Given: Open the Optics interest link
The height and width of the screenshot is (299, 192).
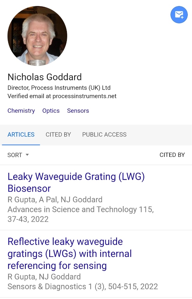Looking at the screenshot, I should click(x=51, y=111).
